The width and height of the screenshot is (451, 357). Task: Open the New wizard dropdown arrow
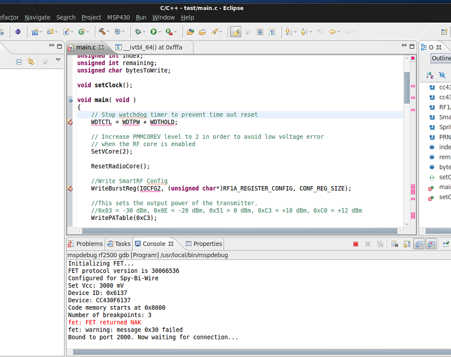[40, 32]
